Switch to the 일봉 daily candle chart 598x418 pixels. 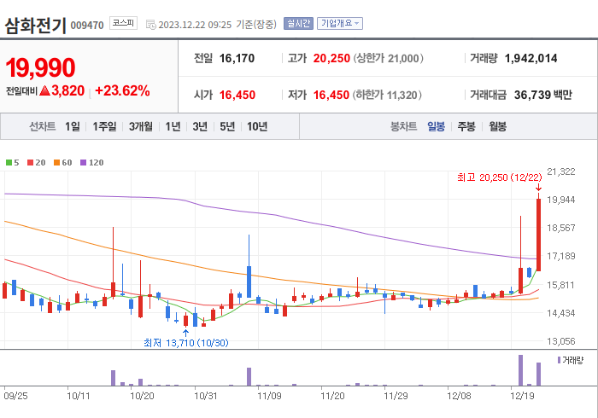[436, 126]
